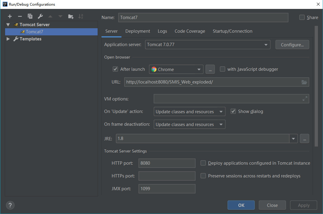The width and height of the screenshot is (323, 214).
Task: Expand the Templates tree node
Action: pyautogui.click(x=8, y=39)
